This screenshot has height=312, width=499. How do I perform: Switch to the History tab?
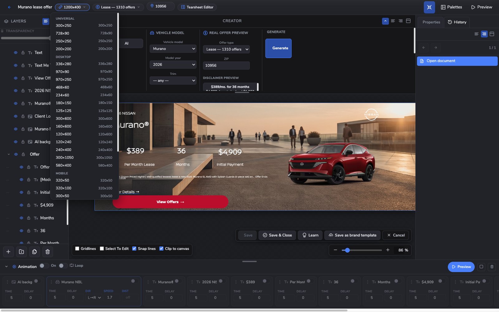457,22
